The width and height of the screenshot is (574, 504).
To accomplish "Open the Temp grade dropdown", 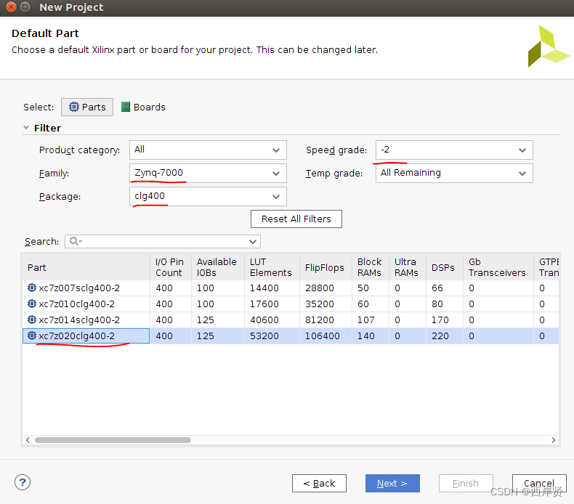I will coord(454,173).
